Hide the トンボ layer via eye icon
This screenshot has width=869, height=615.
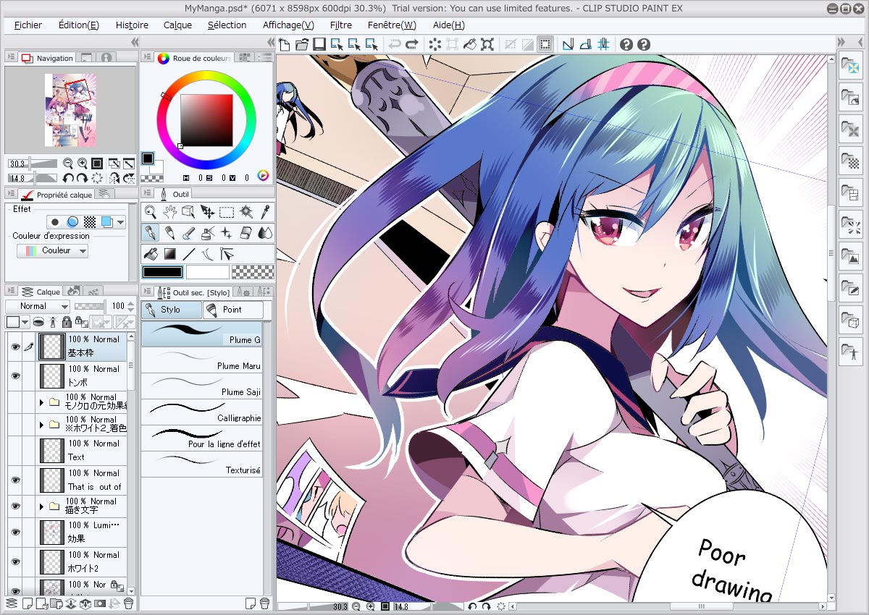[x=15, y=376]
